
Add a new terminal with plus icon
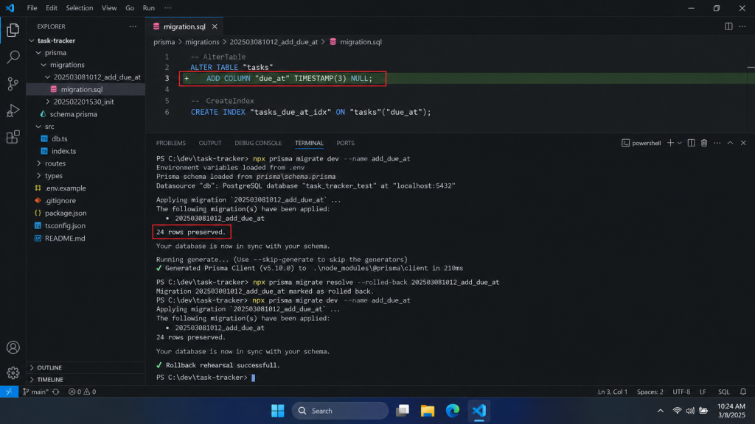coord(669,143)
